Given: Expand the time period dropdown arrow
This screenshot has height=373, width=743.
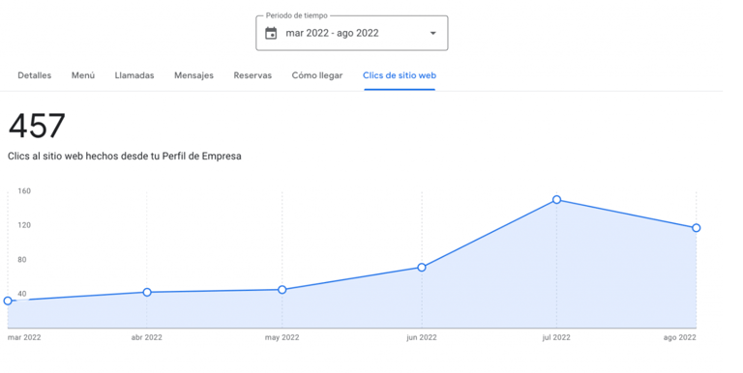Looking at the screenshot, I should click(432, 33).
